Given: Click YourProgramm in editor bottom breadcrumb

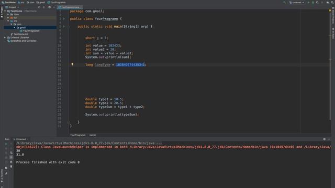Looking at the screenshot, I should (x=78, y=135).
